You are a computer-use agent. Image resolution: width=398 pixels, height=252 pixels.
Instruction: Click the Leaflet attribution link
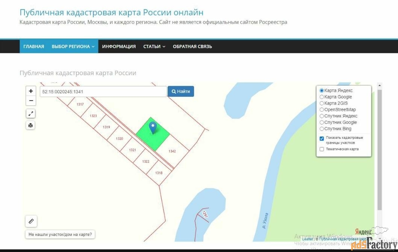click(x=307, y=239)
